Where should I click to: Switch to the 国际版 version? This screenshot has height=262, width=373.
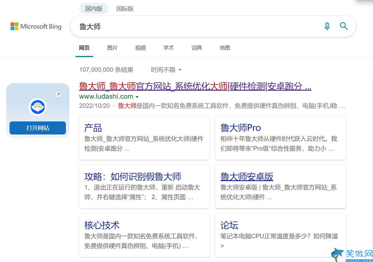125,9
